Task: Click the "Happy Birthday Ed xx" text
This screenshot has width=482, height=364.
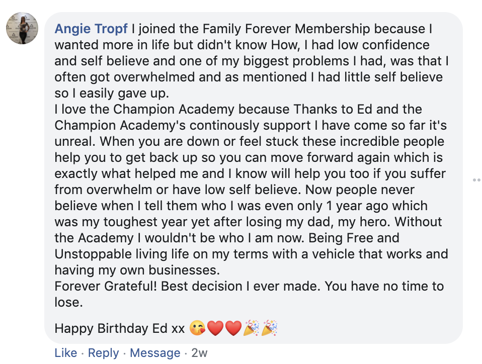Action: [120, 329]
